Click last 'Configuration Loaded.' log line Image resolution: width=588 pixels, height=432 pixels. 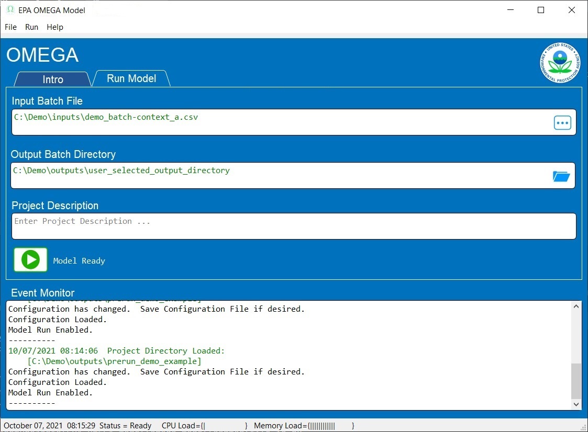coord(58,382)
